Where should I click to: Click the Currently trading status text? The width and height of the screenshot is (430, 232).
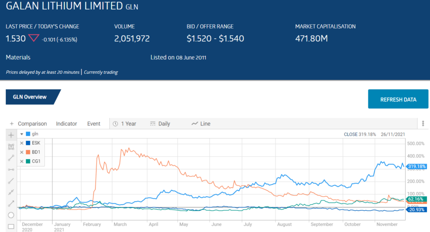(x=101, y=72)
